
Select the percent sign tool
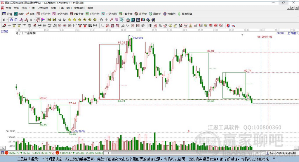(x=160, y=26)
